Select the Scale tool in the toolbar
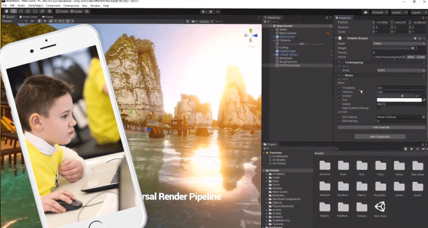 click(x=28, y=11)
